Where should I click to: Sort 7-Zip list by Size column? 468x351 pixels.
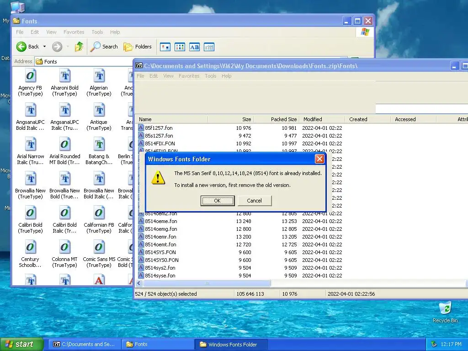tap(230, 119)
